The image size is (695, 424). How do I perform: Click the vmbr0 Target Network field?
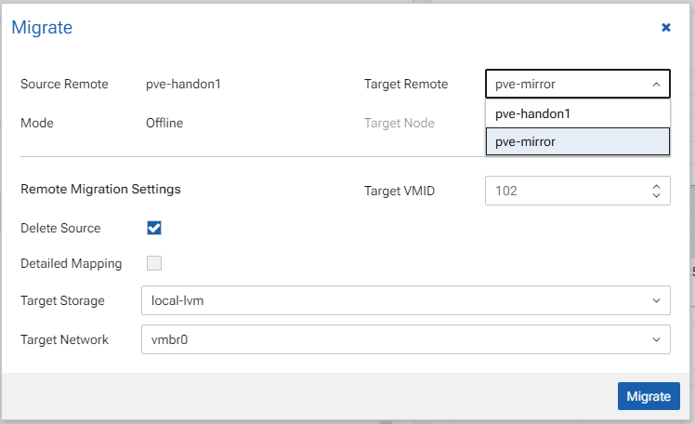click(390, 339)
